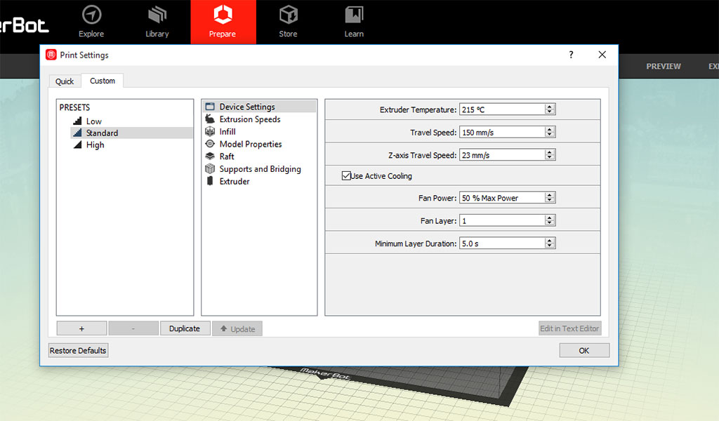Click the Travel Speed value field
Viewport: 719px width, 421px height.
click(x=502, y=133)
